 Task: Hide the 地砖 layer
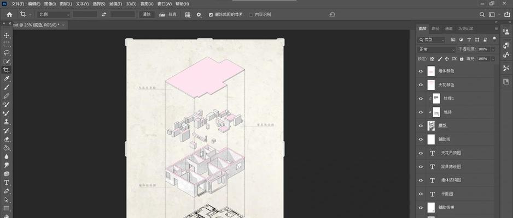tap(421, 112)
